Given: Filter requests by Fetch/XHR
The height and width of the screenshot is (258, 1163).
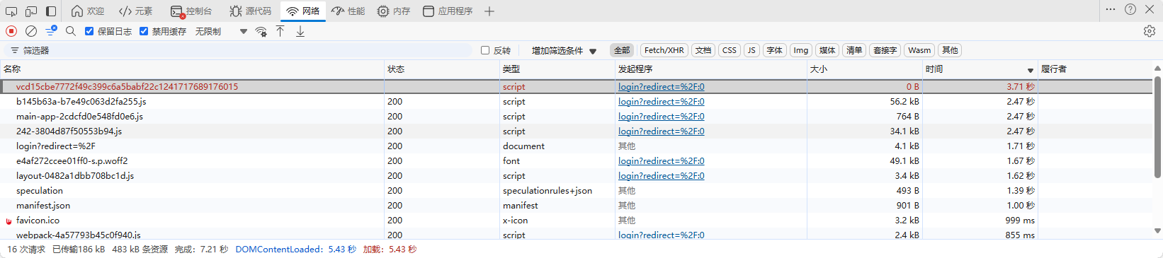Looking at the screenshot, I should (664, 50).
